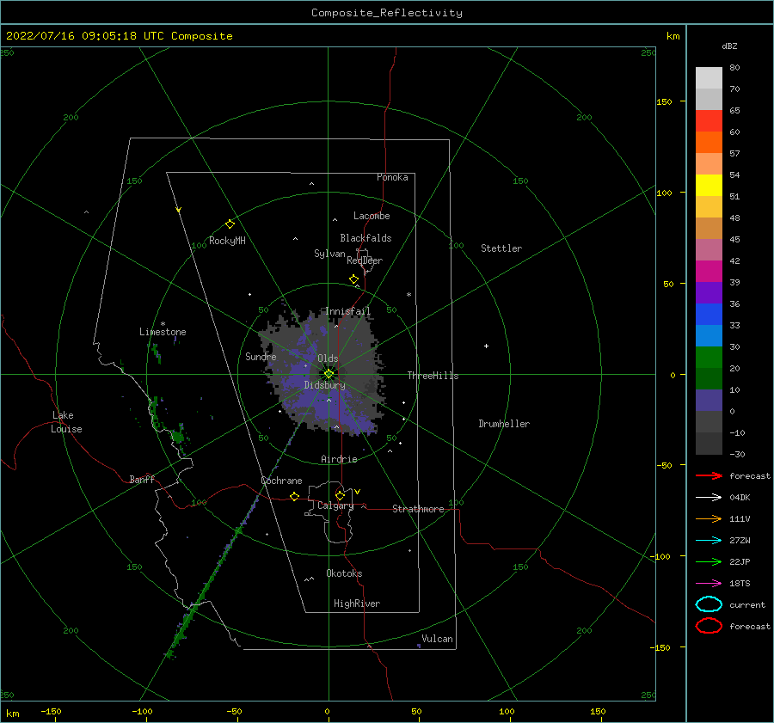The height and width of the screenshot is (723, 774).
Task: Click the magenta 42-39 dBZ color swatch
Action: (x=709, y=272)
